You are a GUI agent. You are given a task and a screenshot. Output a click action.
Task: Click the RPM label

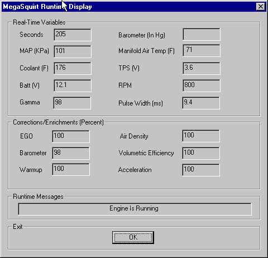coord(125,85)
